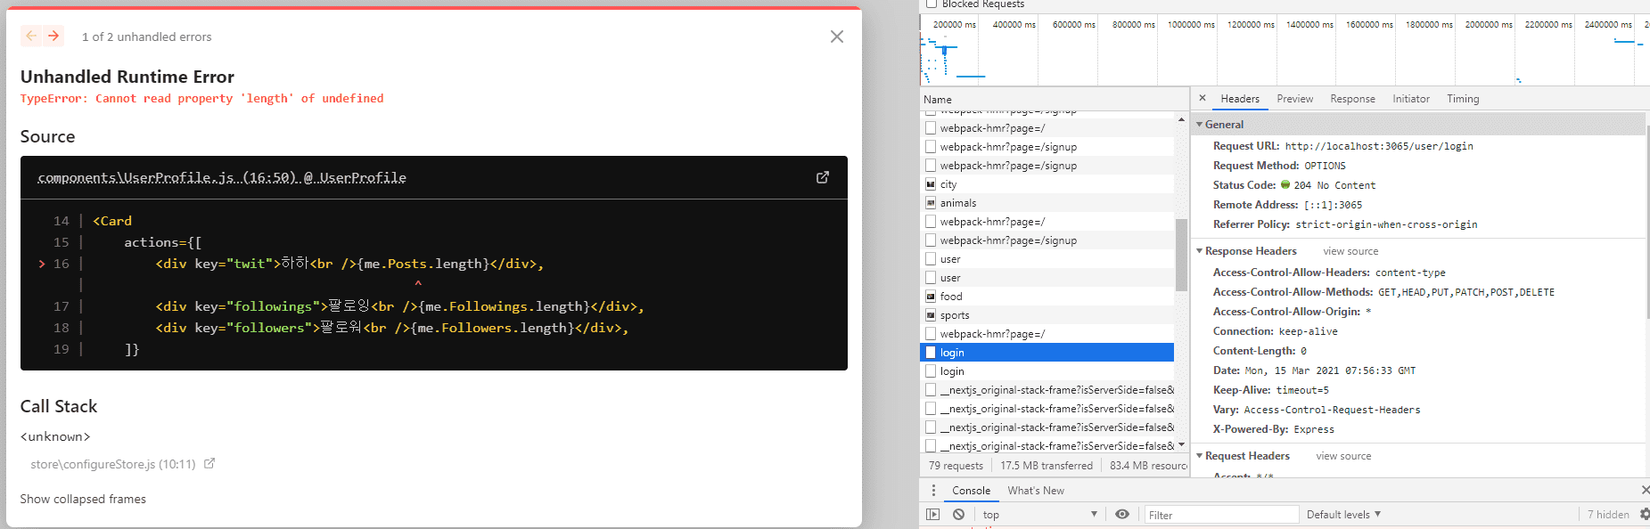The image size is (1650, 529).
Task: Close the request details pane X
Action: click(x=1203, y=98)
